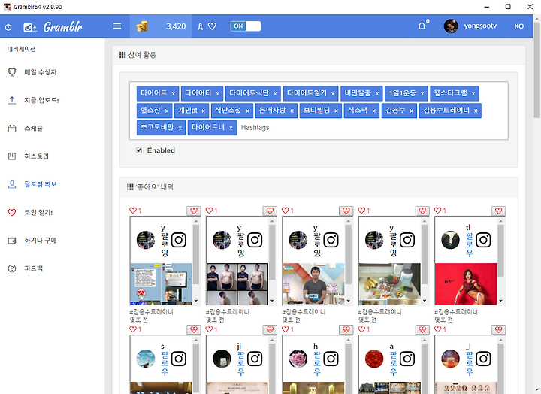
Task: Open 히스토리 in navigation
Action: click(x=36, y=156)
